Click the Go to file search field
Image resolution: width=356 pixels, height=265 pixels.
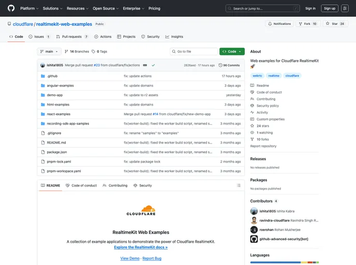[194, 52]
